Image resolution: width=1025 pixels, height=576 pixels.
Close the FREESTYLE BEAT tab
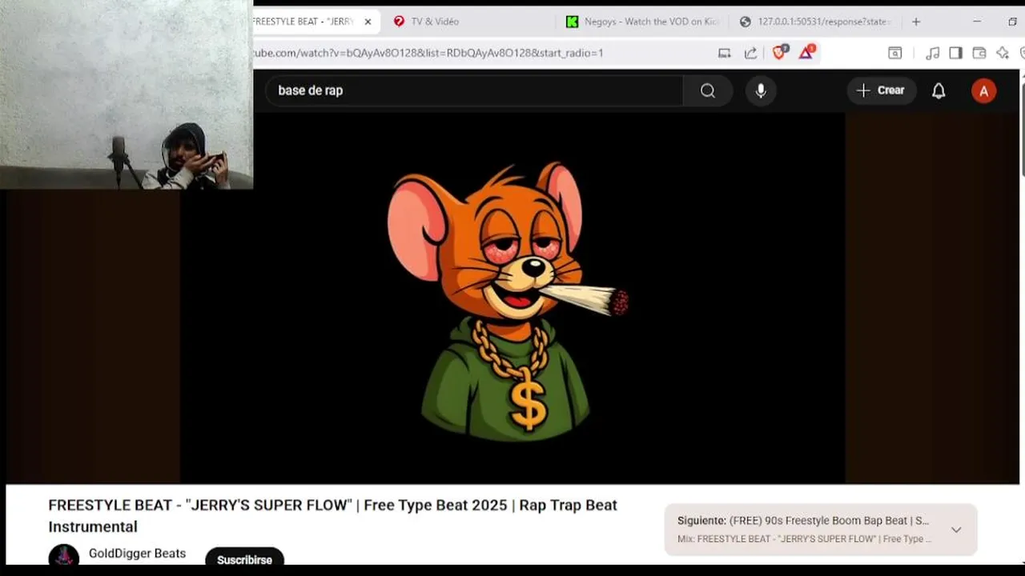click(368, 22)
